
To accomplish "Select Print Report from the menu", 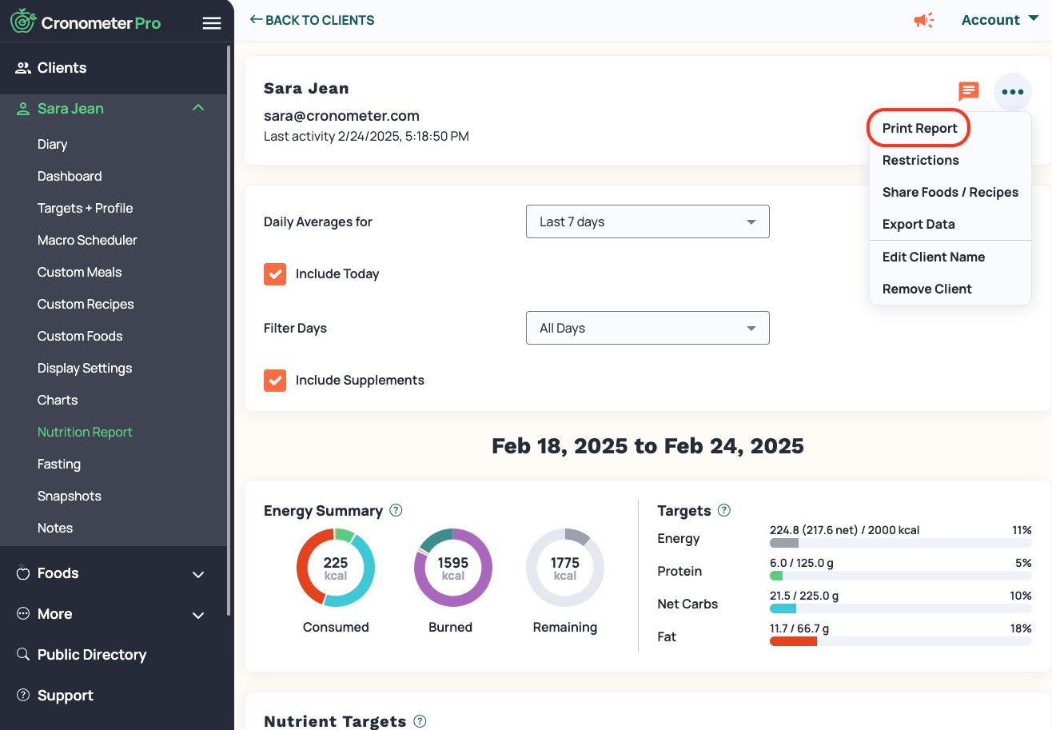I will coord(919,128).
